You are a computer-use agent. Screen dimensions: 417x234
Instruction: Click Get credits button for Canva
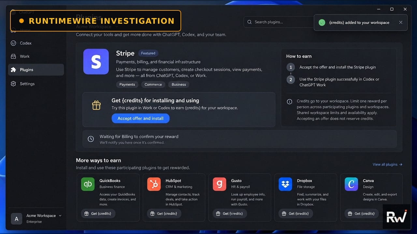(x=361, y=214)
